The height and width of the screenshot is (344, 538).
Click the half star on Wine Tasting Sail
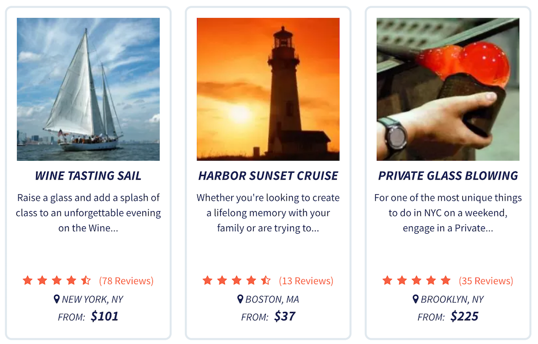pos(86,280)
